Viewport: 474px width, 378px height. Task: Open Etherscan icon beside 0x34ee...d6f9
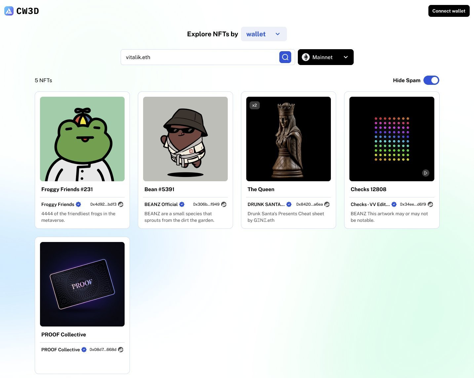(x=430, y=204)
